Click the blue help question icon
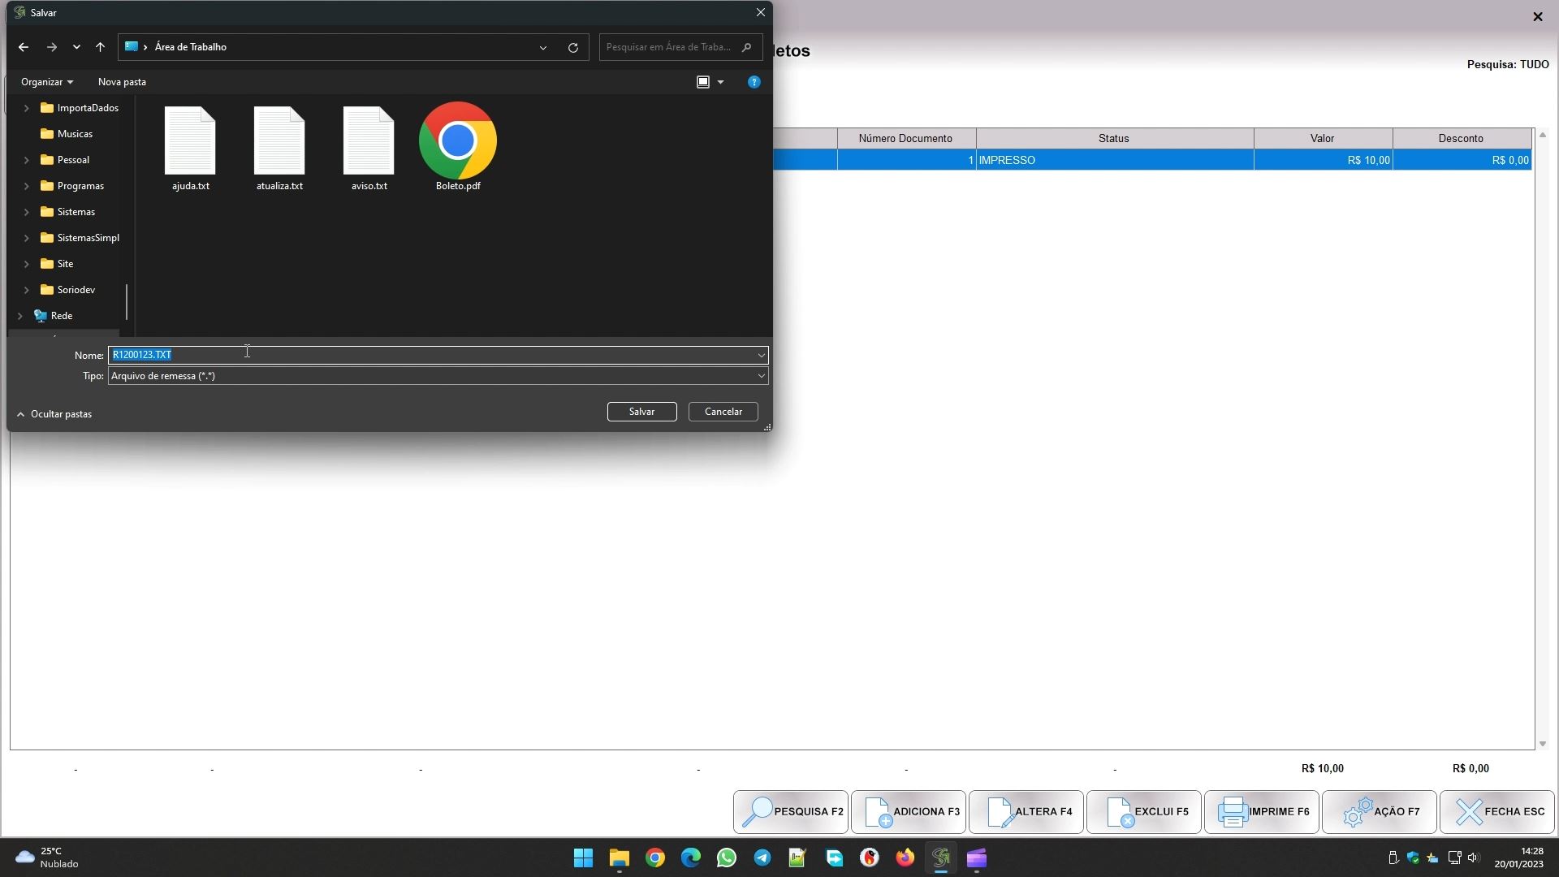Image resolution: width=1559 pixels, height=877 pixels. 754,82
